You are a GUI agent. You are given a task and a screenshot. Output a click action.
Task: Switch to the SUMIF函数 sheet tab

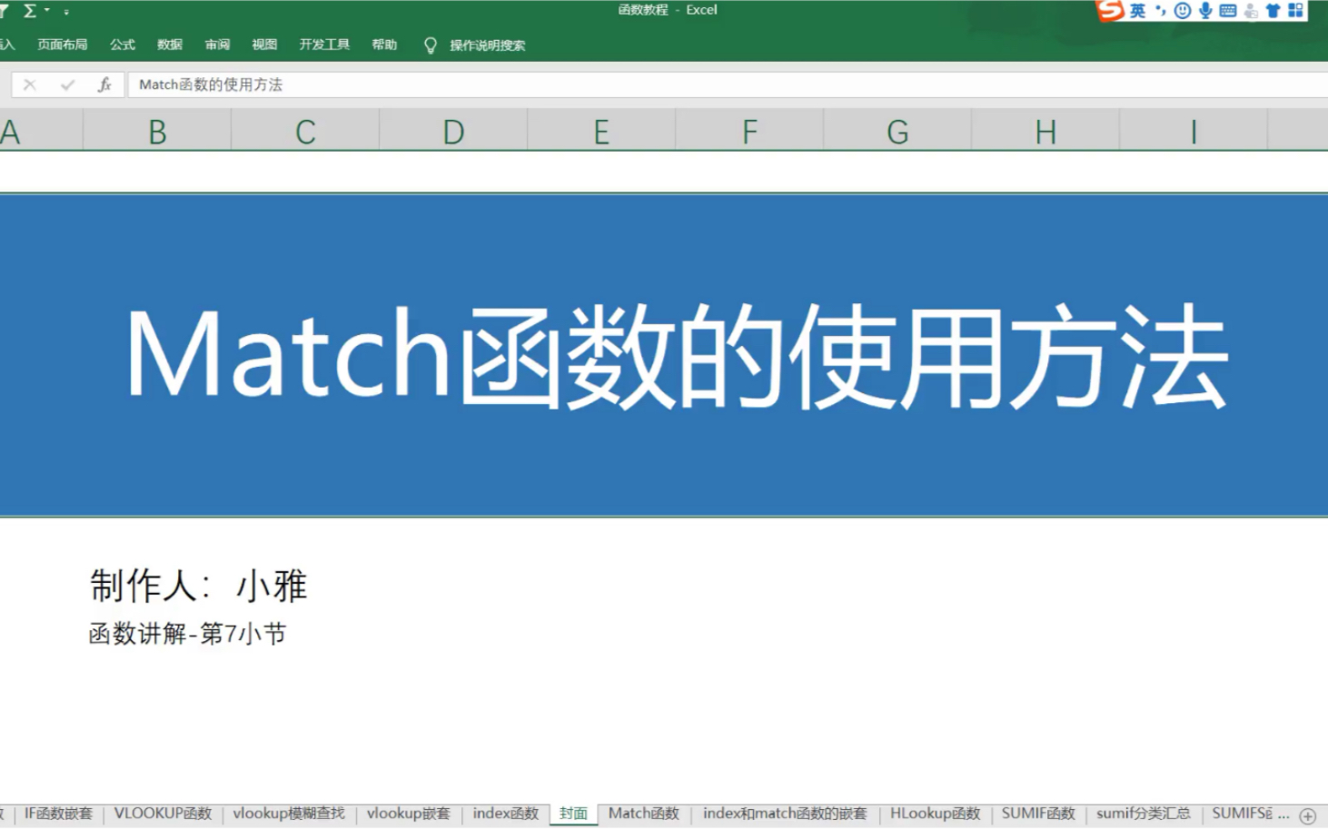coord(1038,814)
